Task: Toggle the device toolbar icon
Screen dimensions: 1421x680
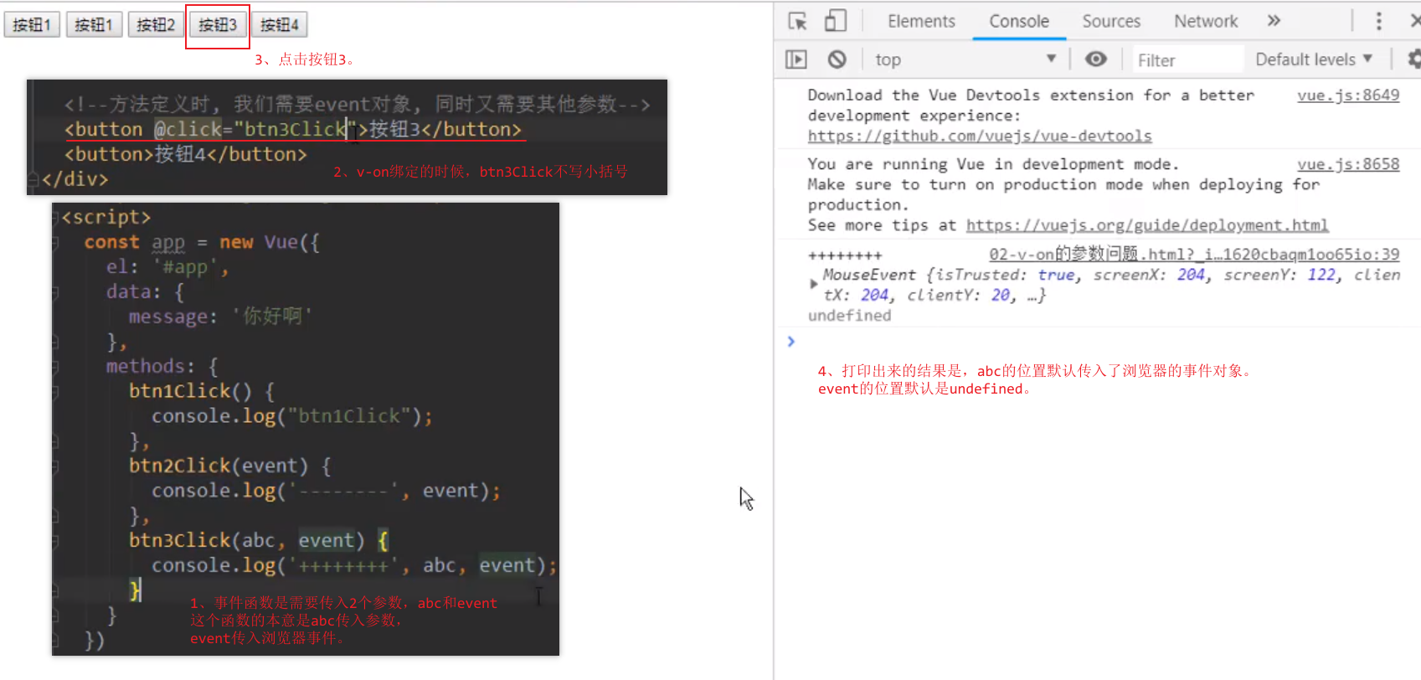Action: [835, 21]
